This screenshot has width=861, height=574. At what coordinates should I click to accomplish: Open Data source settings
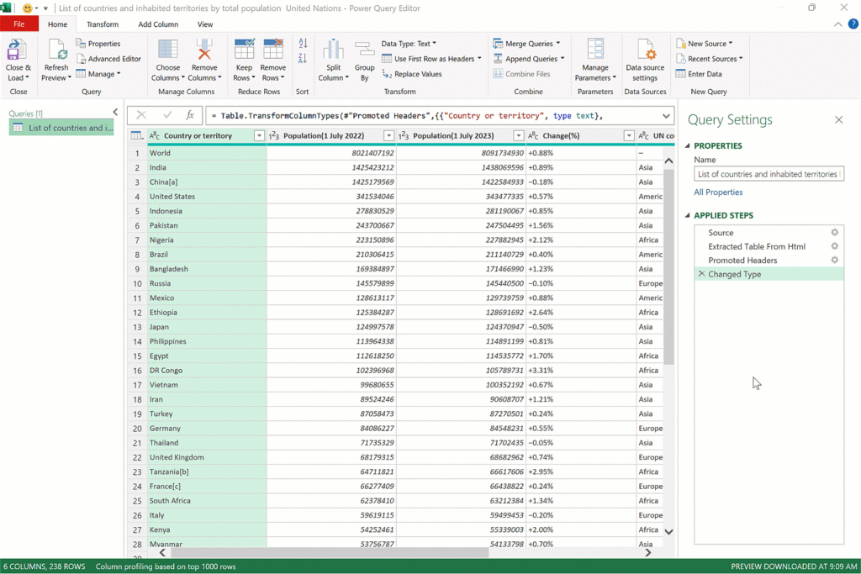pyautogui.click(x=645, y=50)
